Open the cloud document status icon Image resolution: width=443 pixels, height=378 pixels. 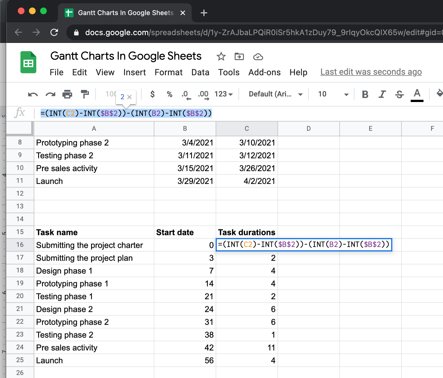258,57
